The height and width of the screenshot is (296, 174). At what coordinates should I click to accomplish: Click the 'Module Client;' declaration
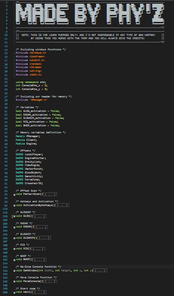[x=26, y=140]
